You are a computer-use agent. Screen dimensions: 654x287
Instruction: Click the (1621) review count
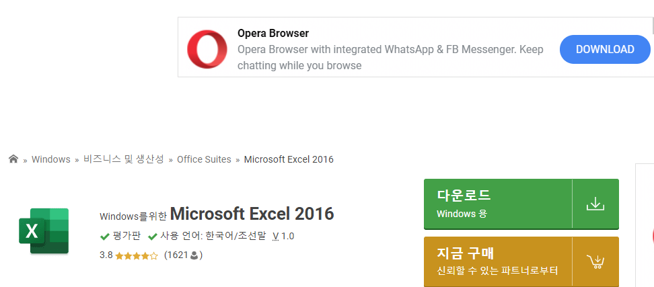coord(184,255)
